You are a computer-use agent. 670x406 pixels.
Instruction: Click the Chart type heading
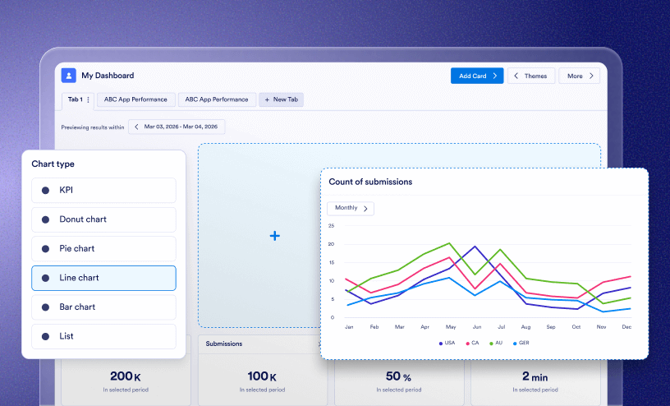[53, 164]
